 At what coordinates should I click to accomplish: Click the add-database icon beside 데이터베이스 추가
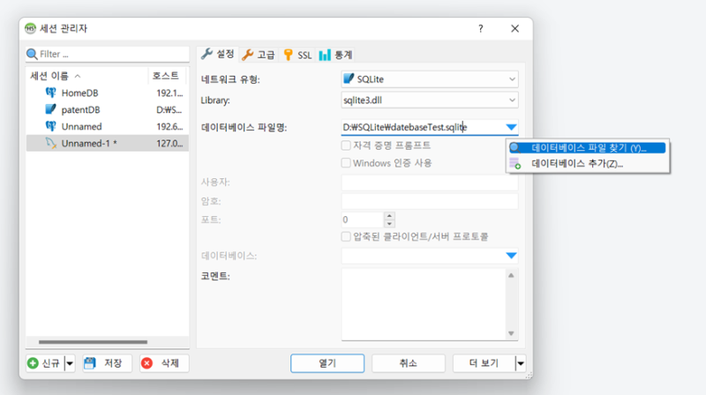(x=514, y=163)
